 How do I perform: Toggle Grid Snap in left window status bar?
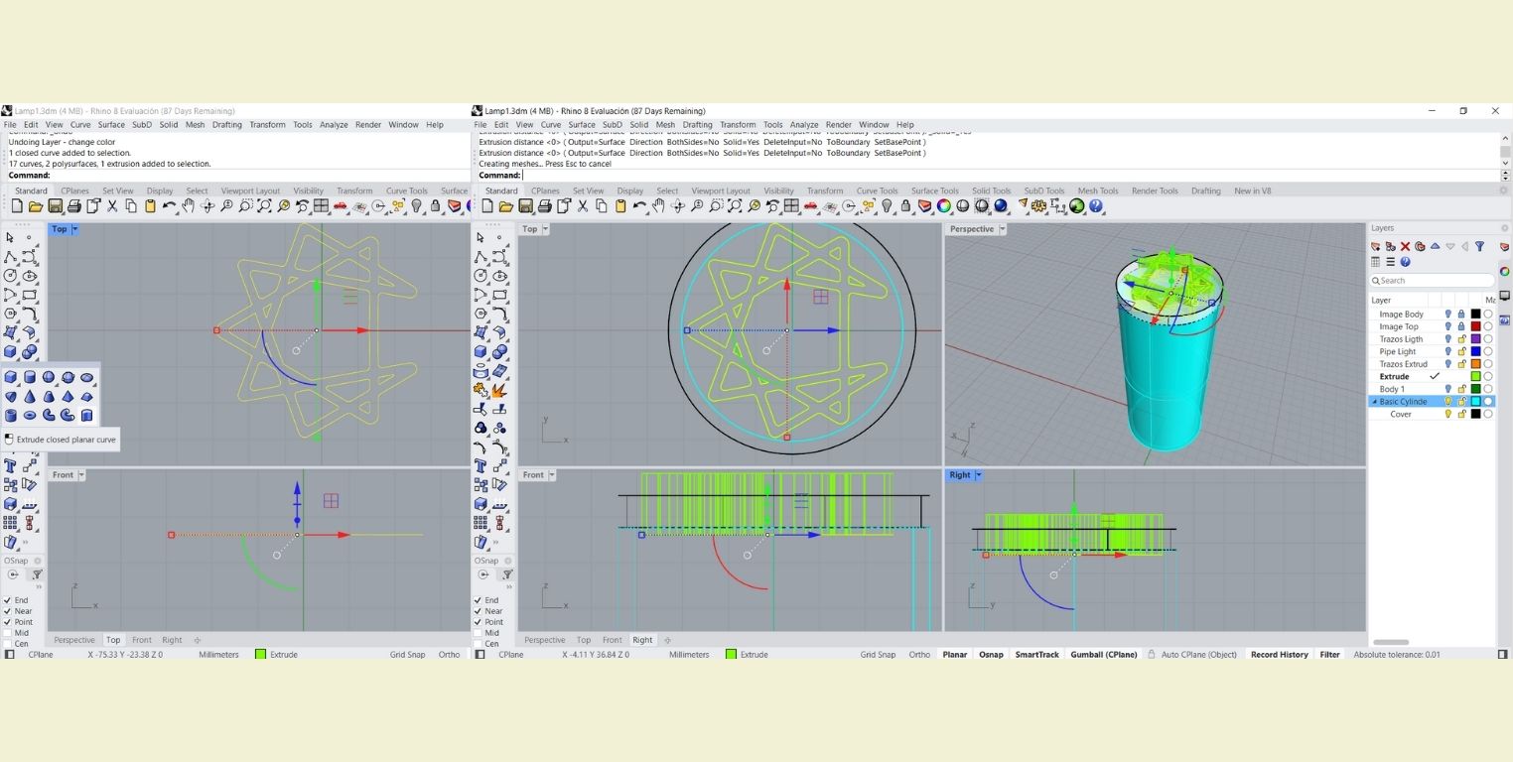pyautogui.click(x=407, y=655)
